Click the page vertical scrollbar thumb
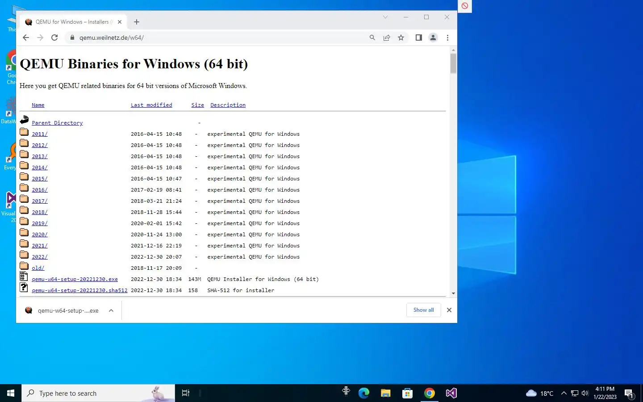Image resolution: width=643 pixels, height=402 pixels. click(x=453, y=63)
